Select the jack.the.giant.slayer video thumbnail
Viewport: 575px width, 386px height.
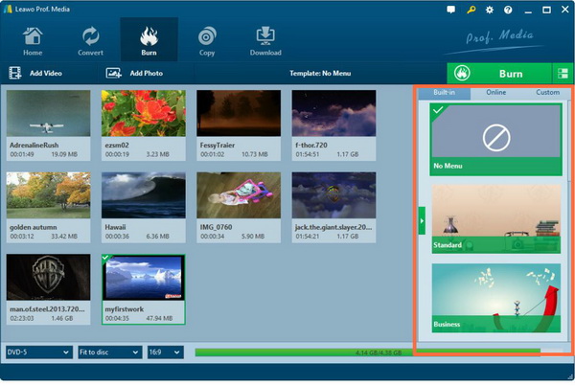[x=333, y=195]
